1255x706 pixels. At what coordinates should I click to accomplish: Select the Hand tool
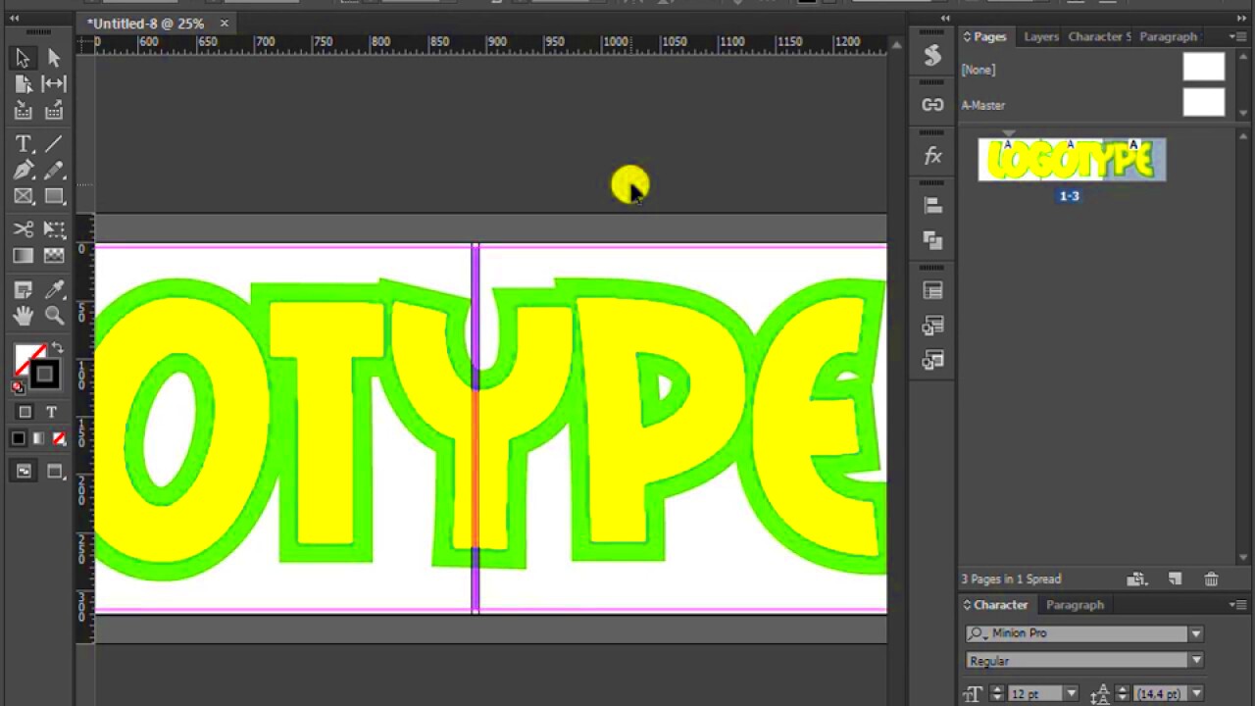(23, 316)
